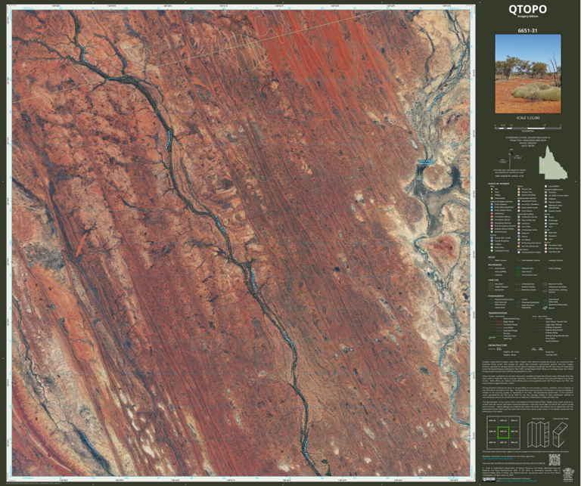This screenshot has height=486, width=581.
Task: Click the Lighthouse legend icon
Action: click(545, 224)
